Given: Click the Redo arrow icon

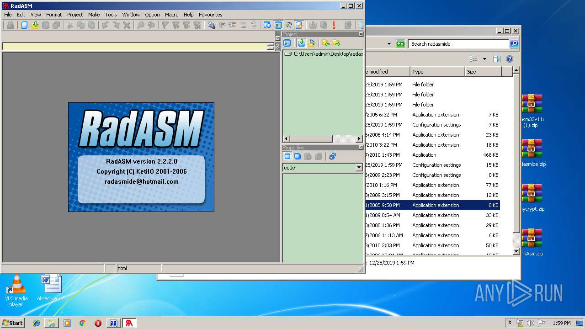Looking at the screenshot, I should click(x=116, y=25).
